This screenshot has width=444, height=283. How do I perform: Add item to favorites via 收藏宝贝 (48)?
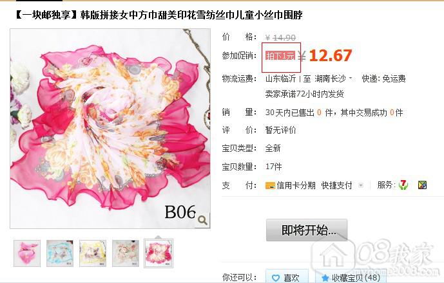(x=351, y=277)
